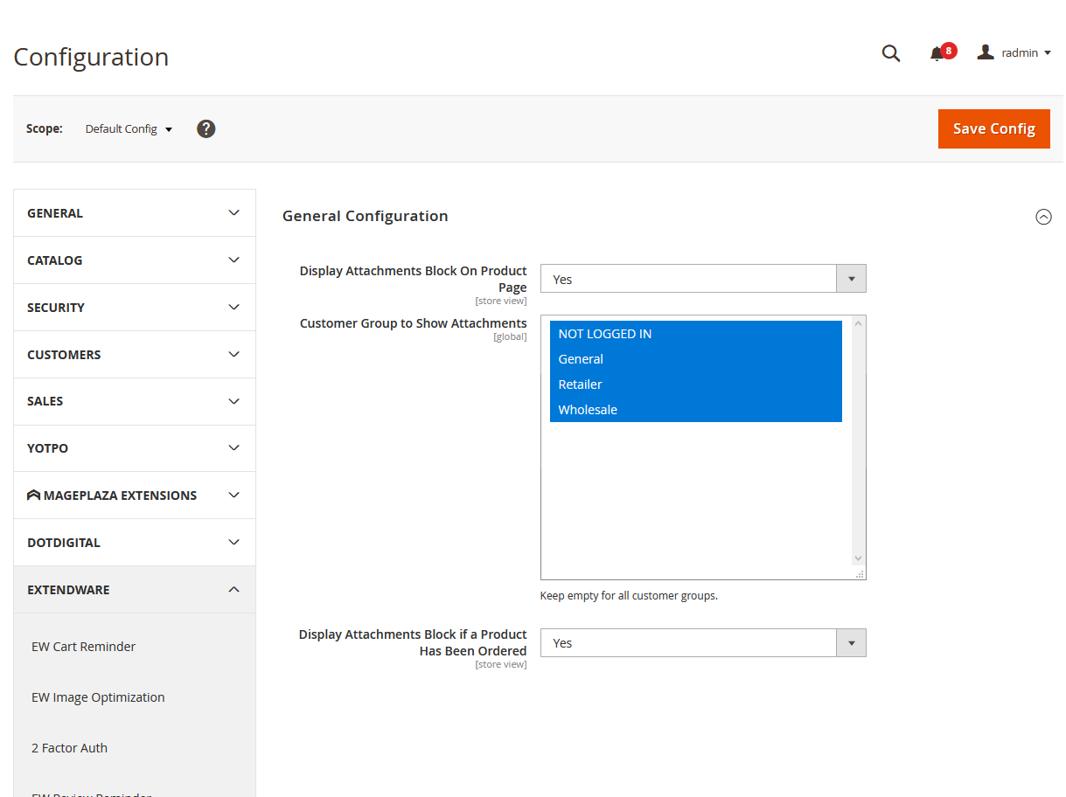This screenshot has height=797, width=1066.
Task: Select Retailer customer group option
Action: coord(696,385)
